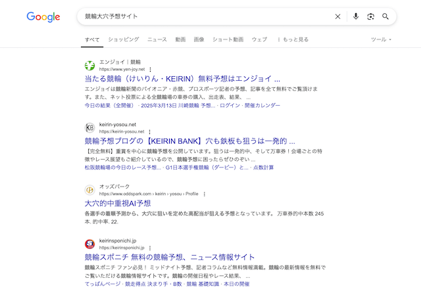Click the keirin-yosou.net site favicon
421x295 pixels.
tap(90, 127)
